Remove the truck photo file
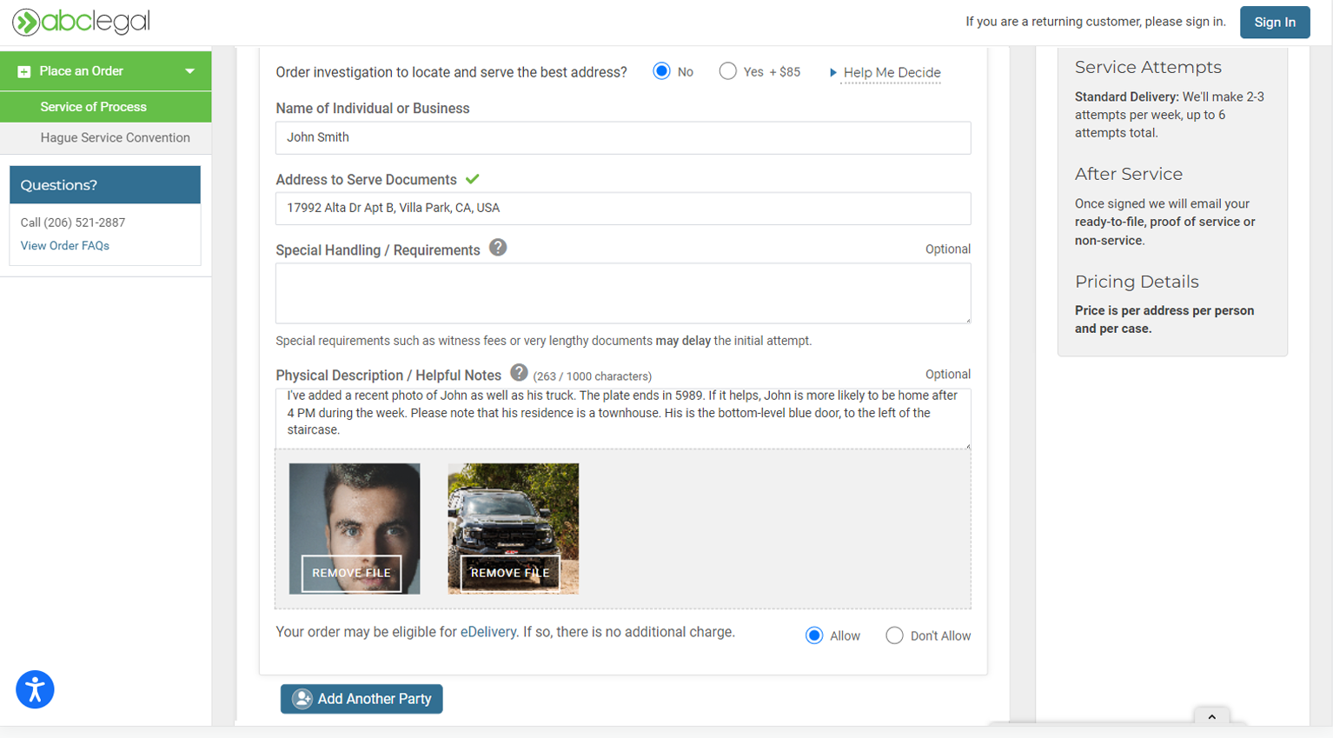Screen dimensions: 1333x738 click(x=510, y=573)
